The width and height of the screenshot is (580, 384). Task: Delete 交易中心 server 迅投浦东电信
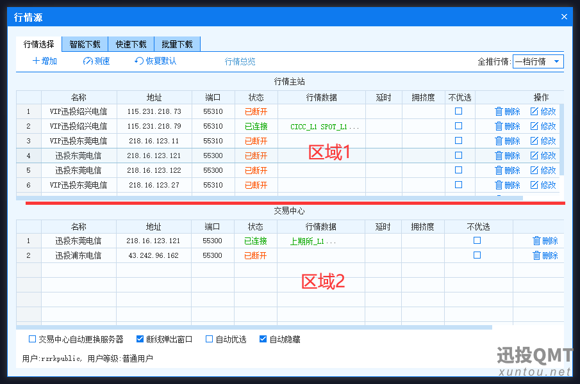(x=545, y=255)
